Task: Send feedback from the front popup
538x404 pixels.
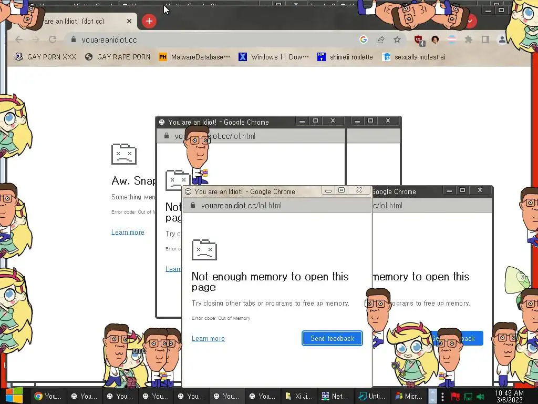Action: [332, 338]
